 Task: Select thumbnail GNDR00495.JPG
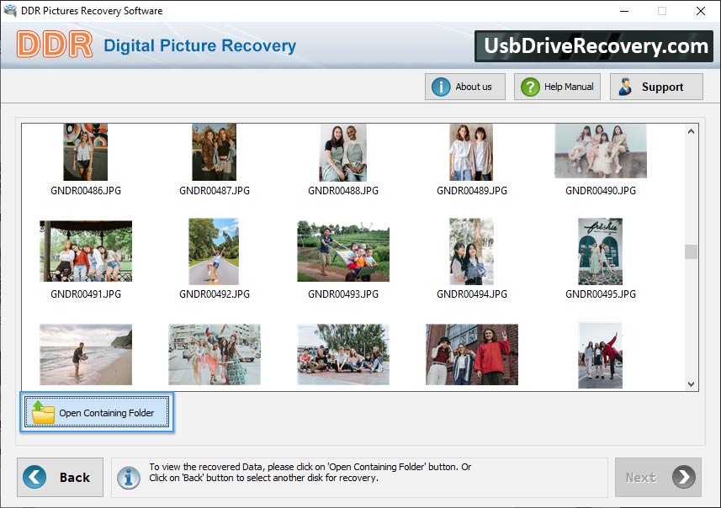tap(600, 251)
